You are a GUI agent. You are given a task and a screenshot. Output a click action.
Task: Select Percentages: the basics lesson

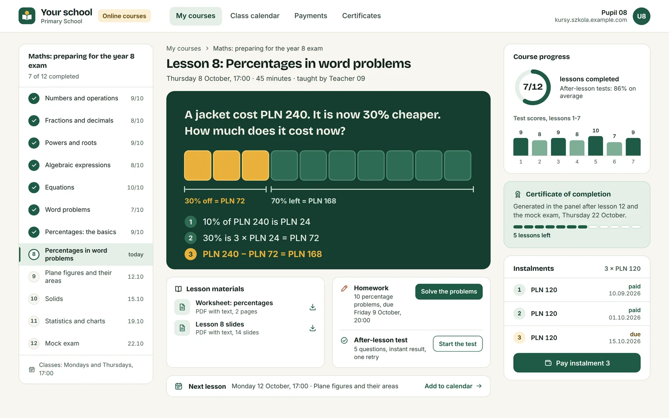pos(86,232)
